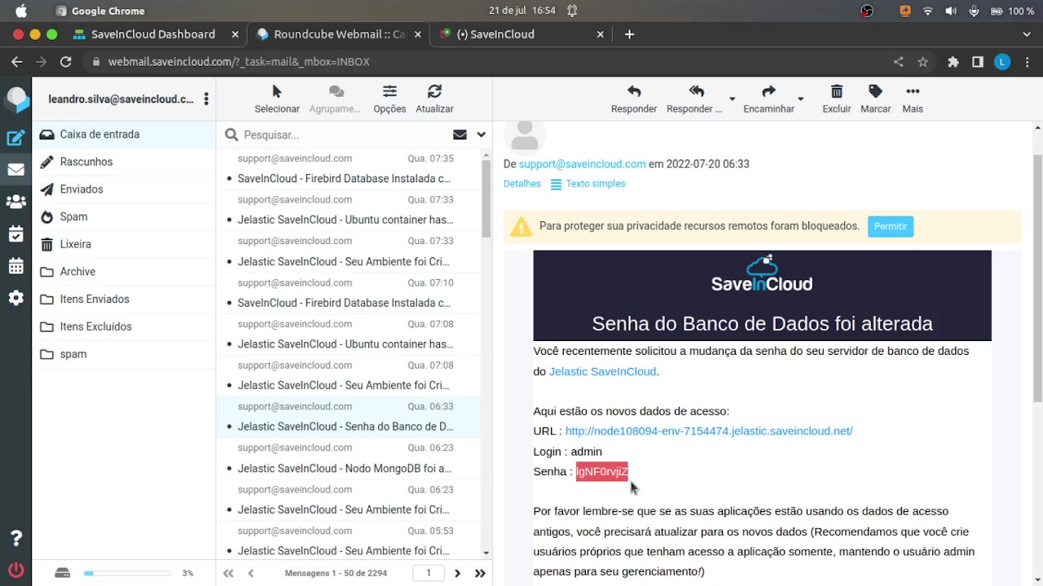Bookmark this page with star icon

[922, 62]
